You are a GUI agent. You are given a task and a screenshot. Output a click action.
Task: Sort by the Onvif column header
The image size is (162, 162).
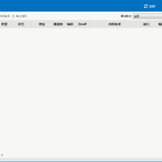[x=82, y=24]
